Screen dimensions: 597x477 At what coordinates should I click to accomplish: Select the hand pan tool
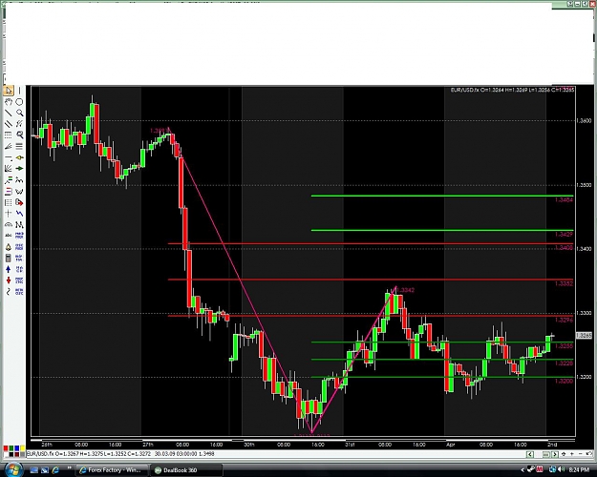click(9, 101)
